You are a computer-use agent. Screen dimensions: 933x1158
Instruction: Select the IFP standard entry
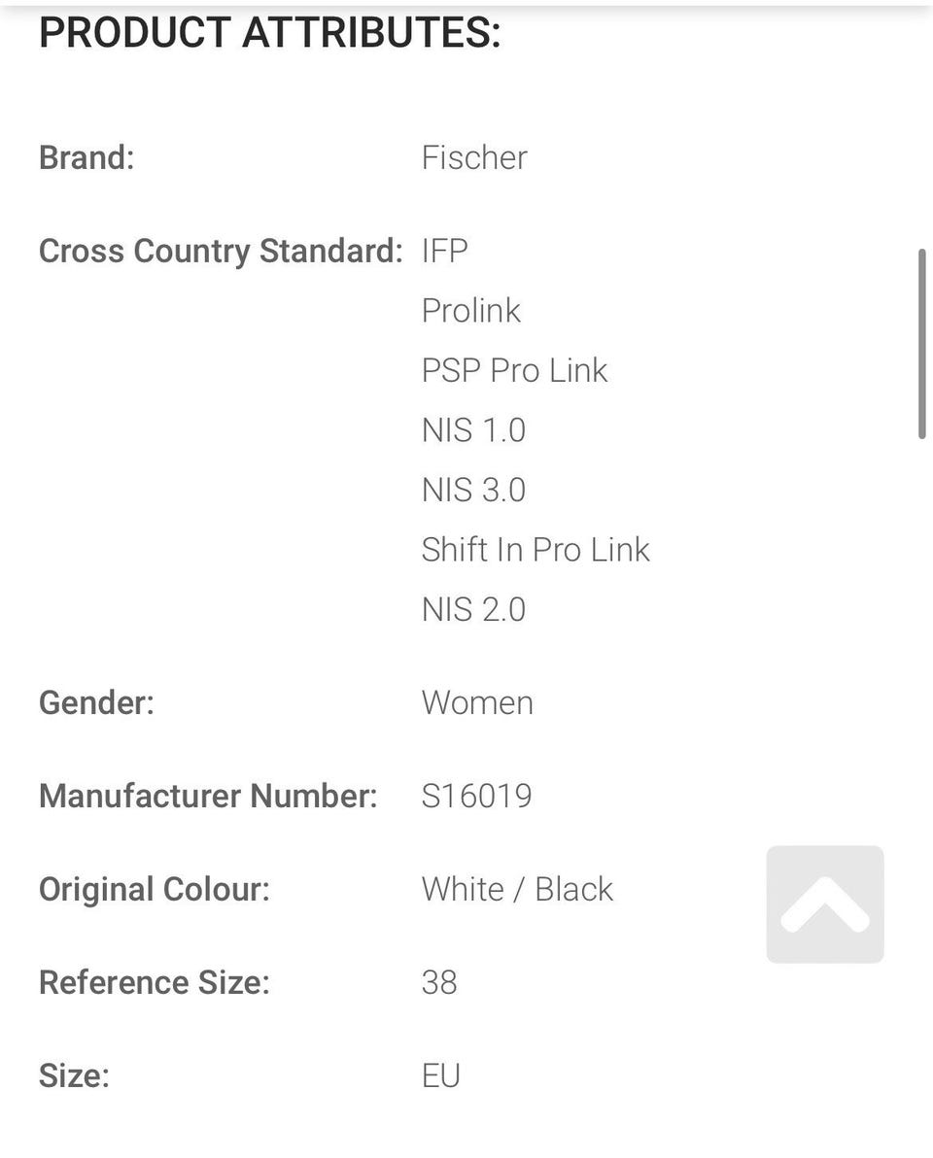[445, 251]
